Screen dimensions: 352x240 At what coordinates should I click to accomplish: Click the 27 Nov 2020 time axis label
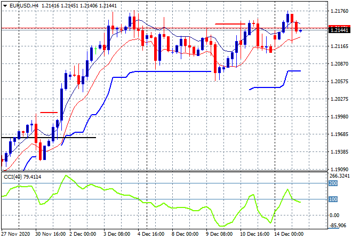tap(15, 234)
